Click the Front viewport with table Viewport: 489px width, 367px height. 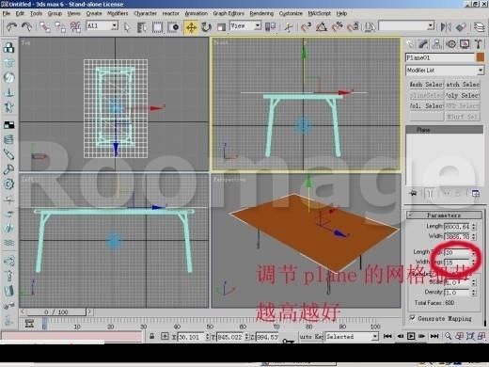(x=306, y=104)
